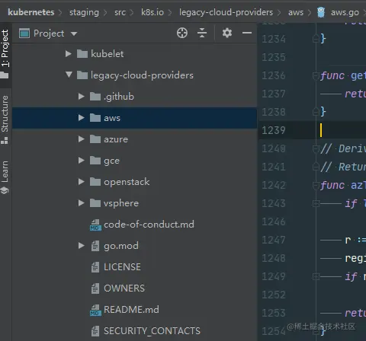Click staging in the breadcrumb path

point(84,12)
